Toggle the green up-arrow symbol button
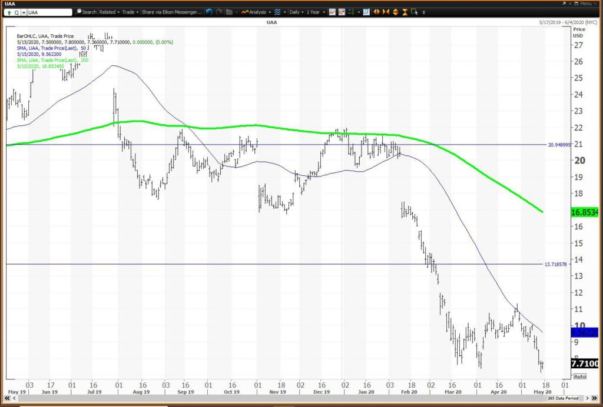The width and height of the screenshot is (603, 407). point(9,12)
